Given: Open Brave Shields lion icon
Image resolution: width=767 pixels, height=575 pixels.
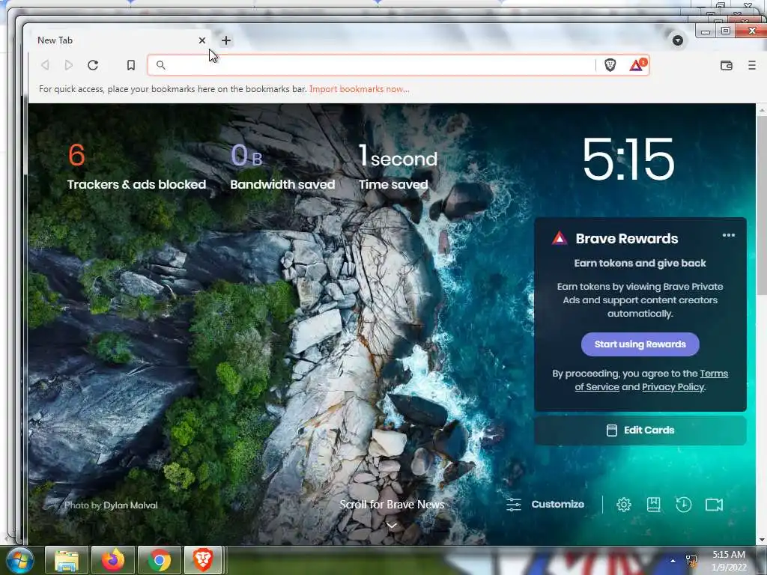Looking at the screenshot, I should click(610, 65).
